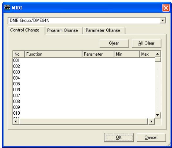Viewport: 172px width, 148px height.
Task: Open the Parameter Change tab
Action: 104,30
